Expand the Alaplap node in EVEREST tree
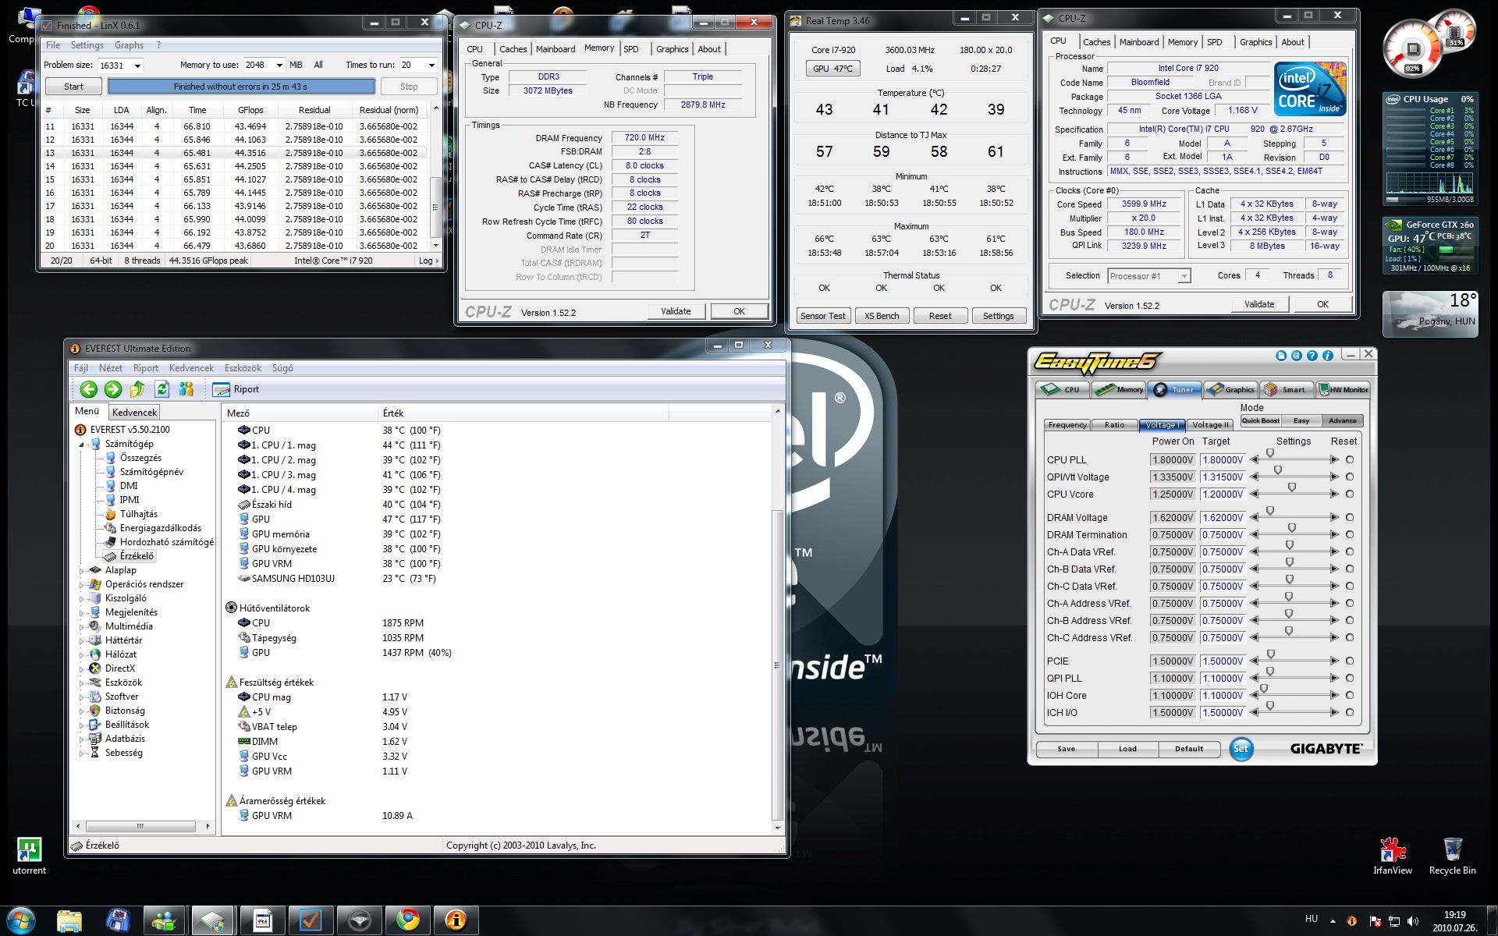Screen dimensions: 1498x936 point(81,571)
